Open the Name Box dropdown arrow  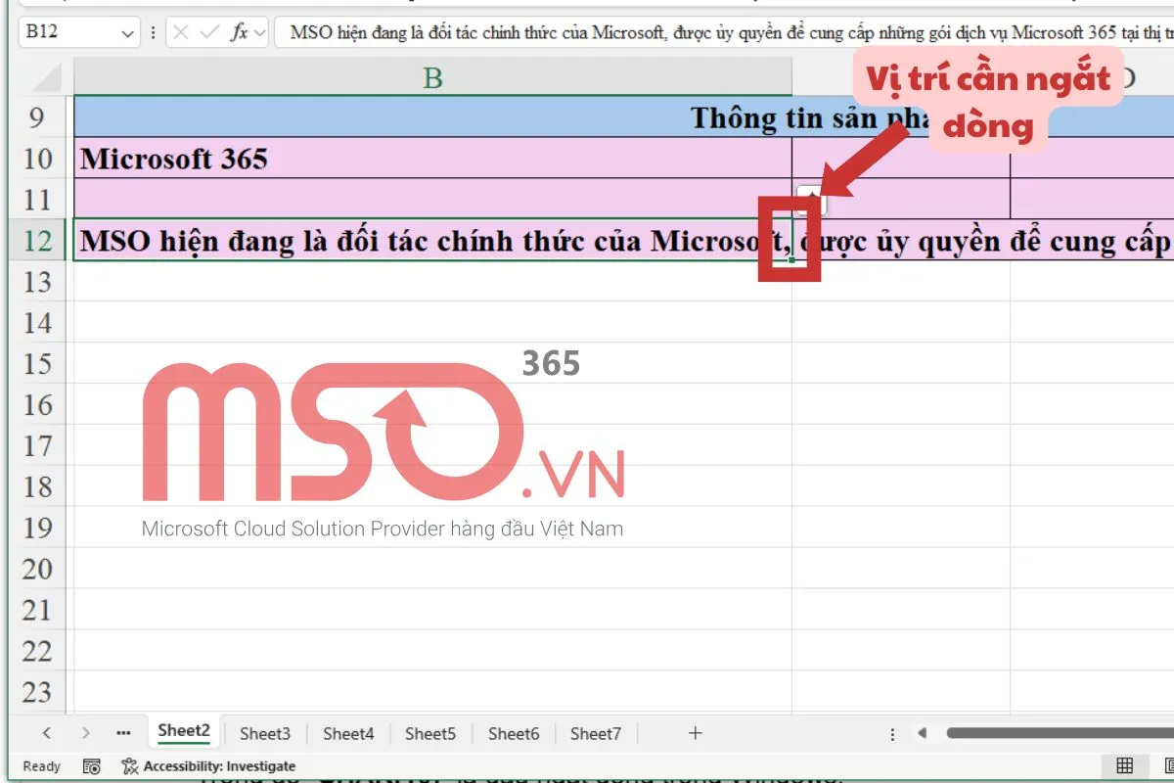(x=128, y=33)
